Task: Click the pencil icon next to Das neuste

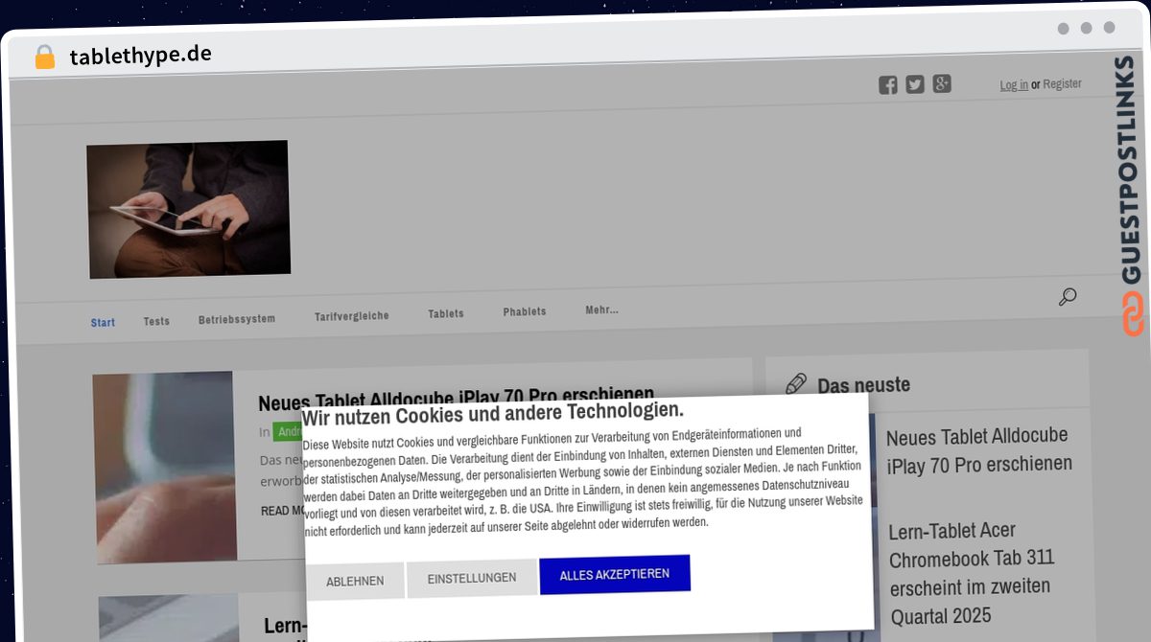Action: pos(796,384)
